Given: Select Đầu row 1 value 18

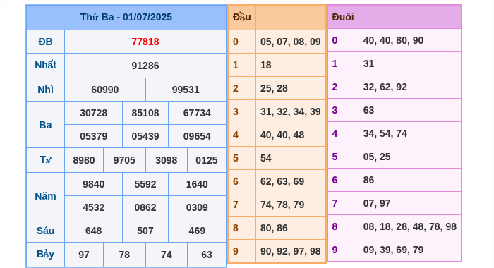Looking at the screenshot, I should pyautogui.click(x=266, y=65).
